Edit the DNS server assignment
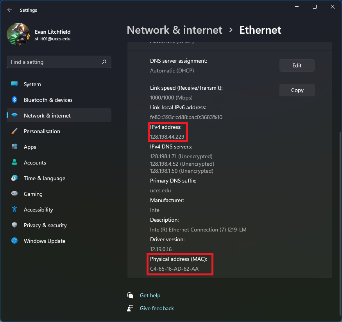This screenshot has height=322, width=342. [x=297, y=65]
